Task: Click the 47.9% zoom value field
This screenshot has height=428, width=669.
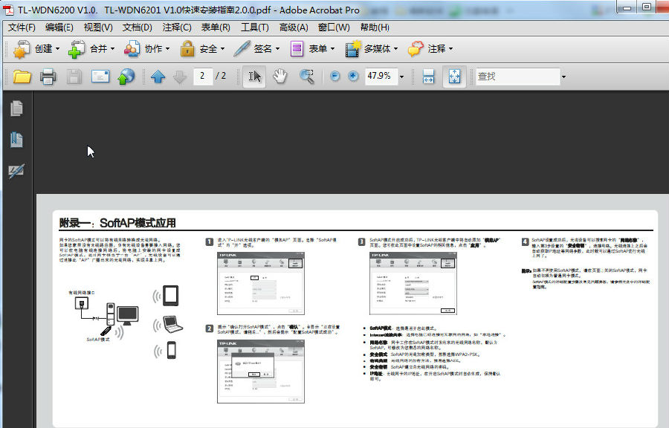Action: [x=381, y=77]
